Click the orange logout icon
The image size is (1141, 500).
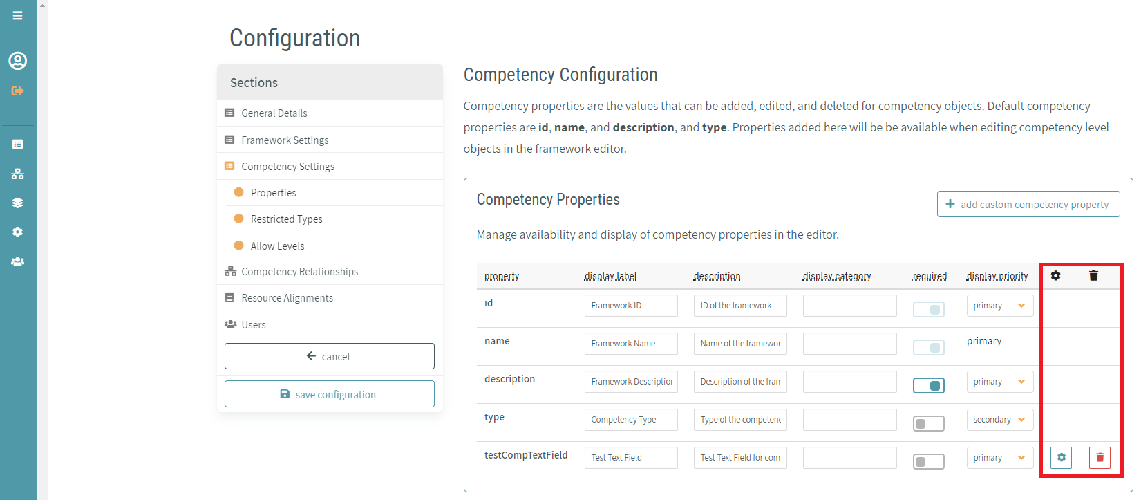coord(17,91)
